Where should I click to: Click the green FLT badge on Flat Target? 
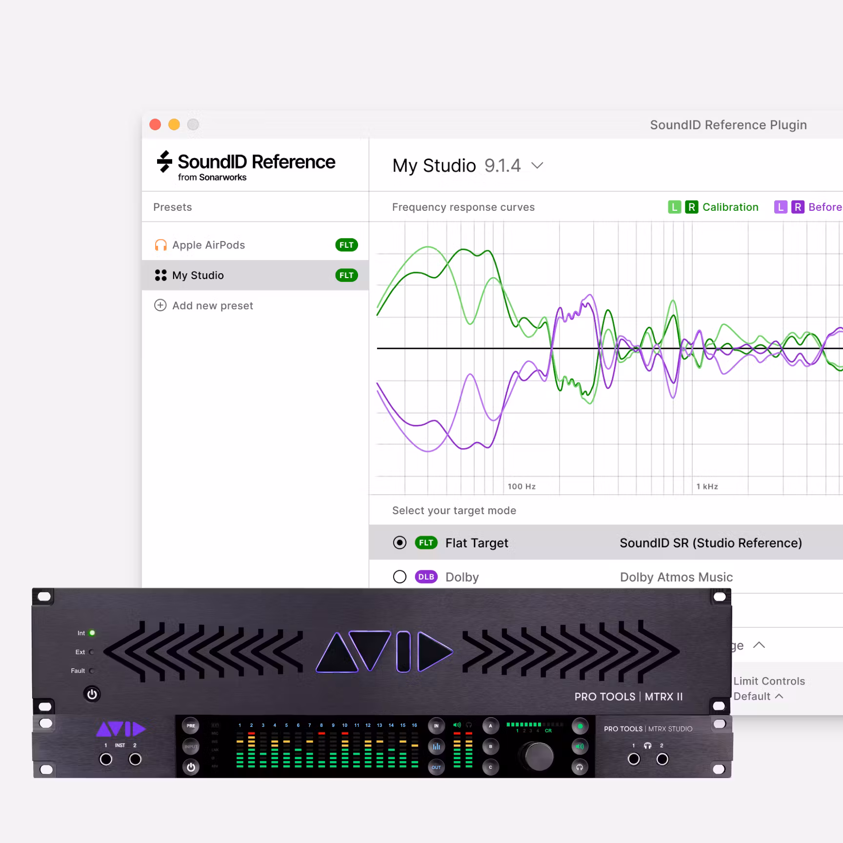click(x=425, y=542)
